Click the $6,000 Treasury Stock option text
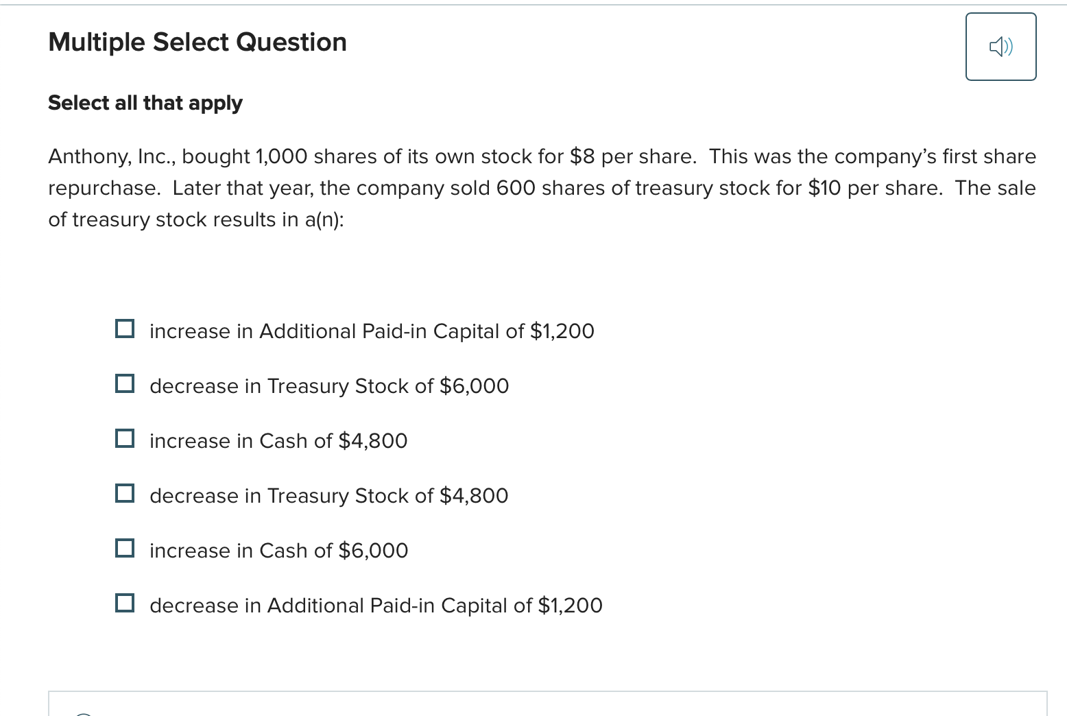 (x=328, y=385)
